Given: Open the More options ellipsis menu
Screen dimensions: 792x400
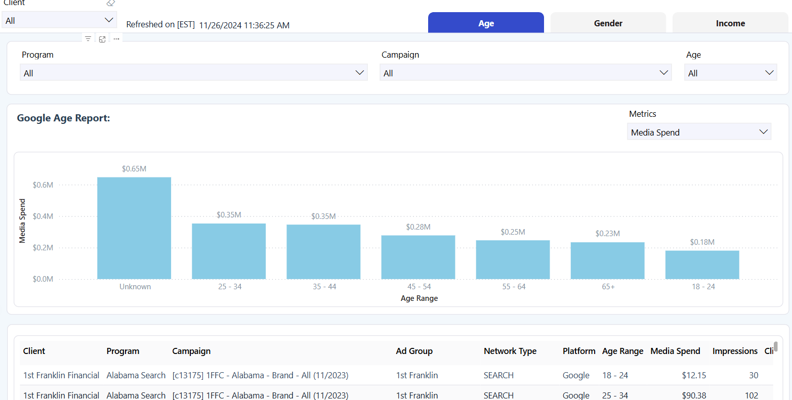Looking at the screenshot, I should [x=116, y=39].
